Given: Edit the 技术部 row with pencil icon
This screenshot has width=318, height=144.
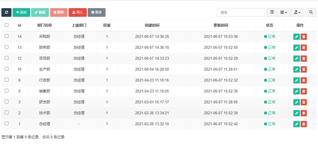Looking at the screenshot, I should click(x=296, y=113).
